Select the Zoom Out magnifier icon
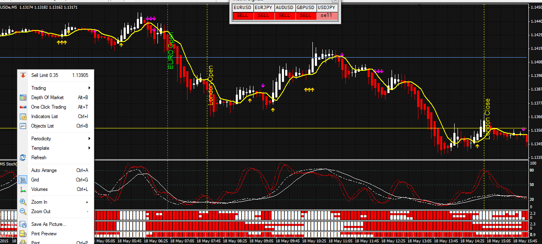Image resolution: width=542 pixels, height=244 pixels. [23, 211]
